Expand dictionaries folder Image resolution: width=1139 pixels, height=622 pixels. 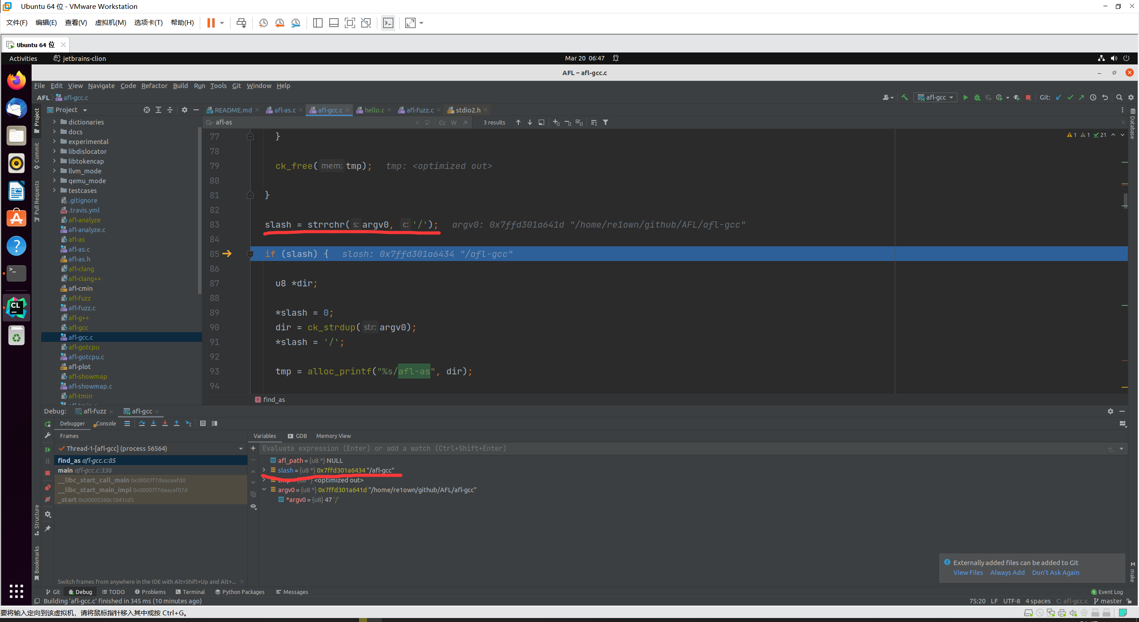pyautogui.click(x=54, y=122)
